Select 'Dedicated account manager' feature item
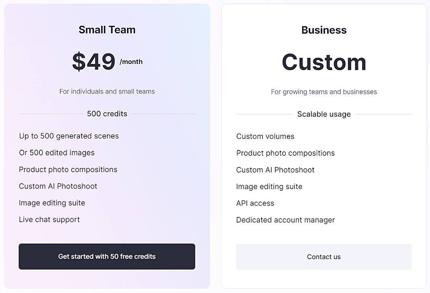The width and height of the screenshot is (430, 293). [285, 220]
